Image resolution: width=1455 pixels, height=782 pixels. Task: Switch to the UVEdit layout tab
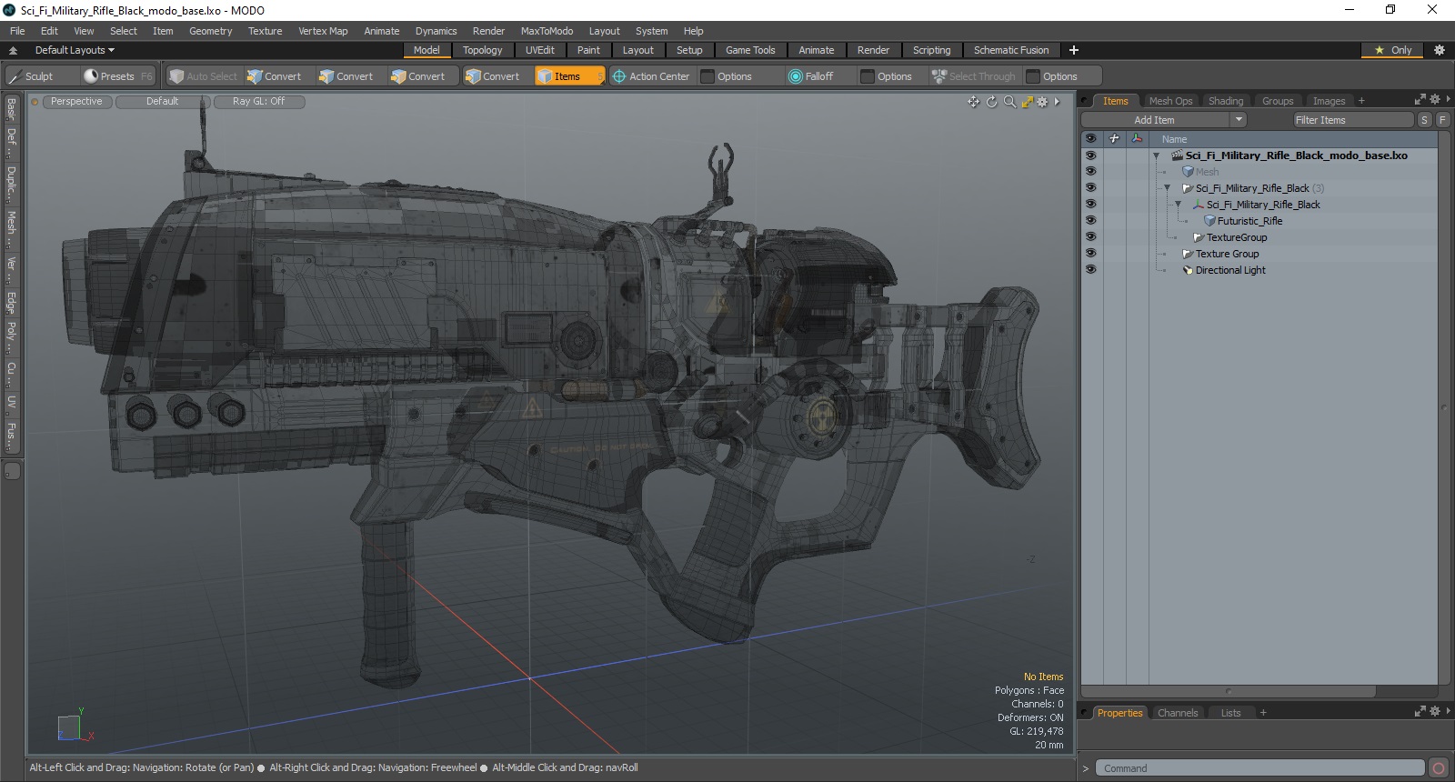pyautogui.click(x=539, y=50)
